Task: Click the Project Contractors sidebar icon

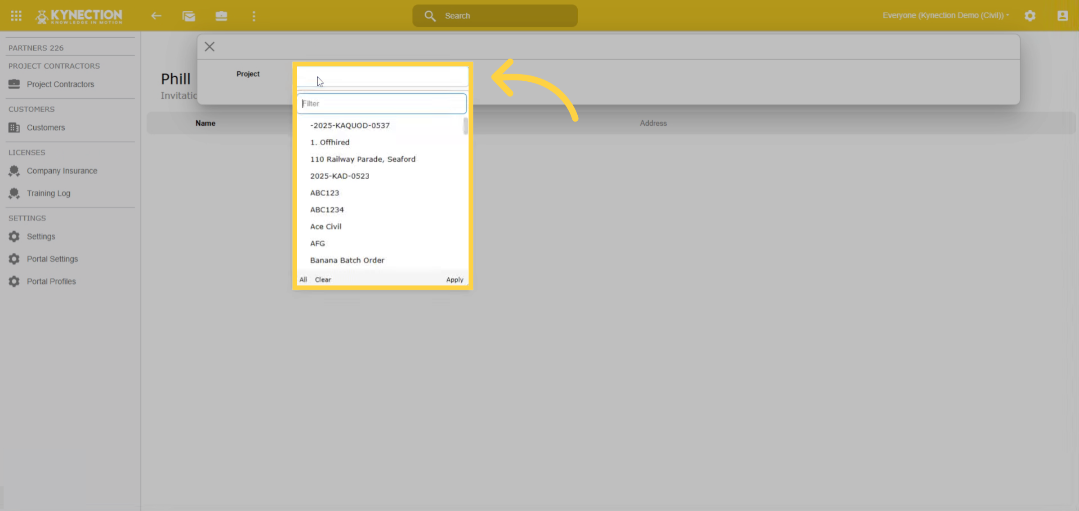Action: (14, 84)
